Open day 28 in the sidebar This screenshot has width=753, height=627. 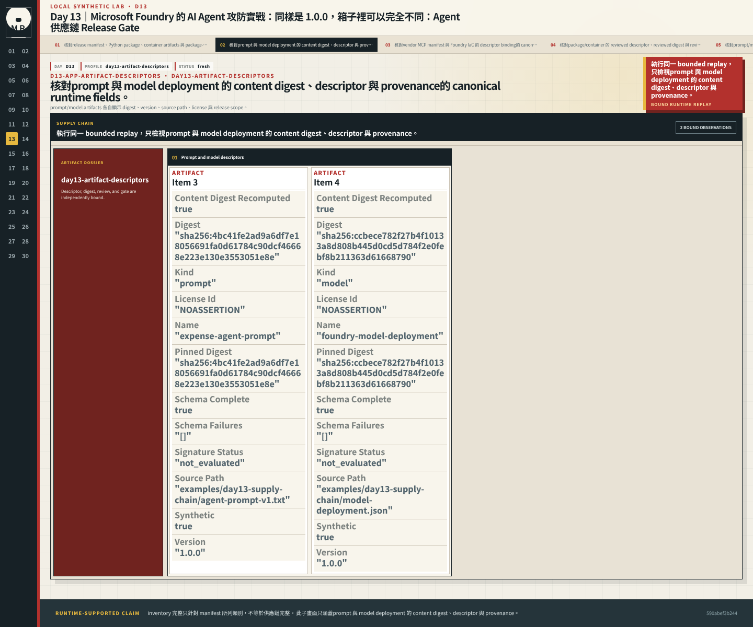point(25,241)
